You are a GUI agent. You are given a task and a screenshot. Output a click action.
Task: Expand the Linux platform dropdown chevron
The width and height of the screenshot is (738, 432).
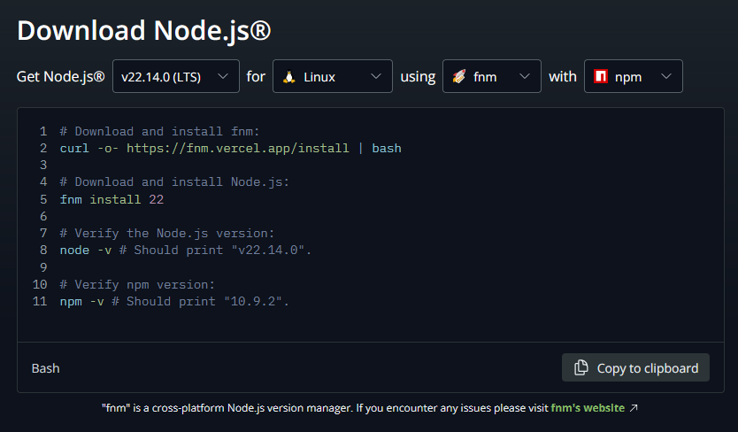click(376, 77)
